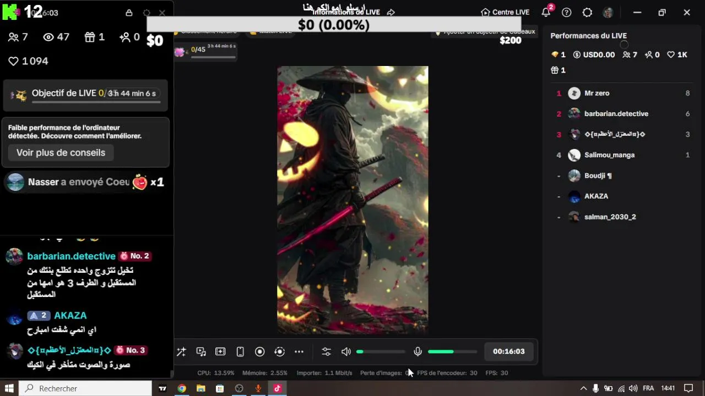Open the Objectif de LIVE goal bar
Image resolution: width=705 pixels, height=396 pixels.
[85, 95]
